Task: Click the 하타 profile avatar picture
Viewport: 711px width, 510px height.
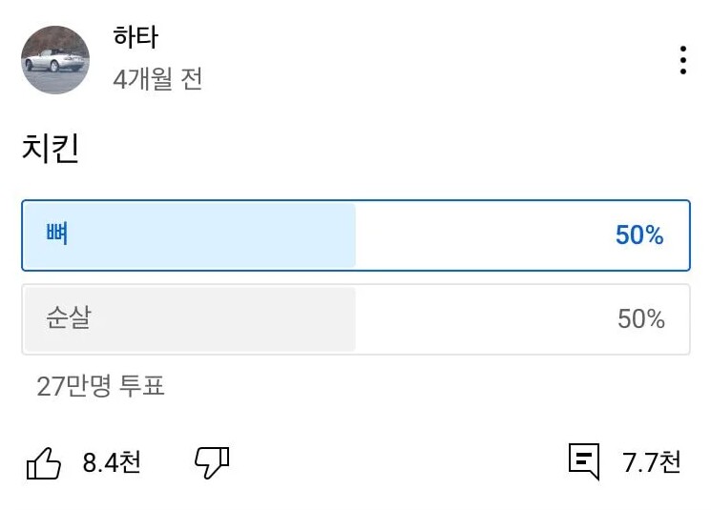Action: coord(55,60)
